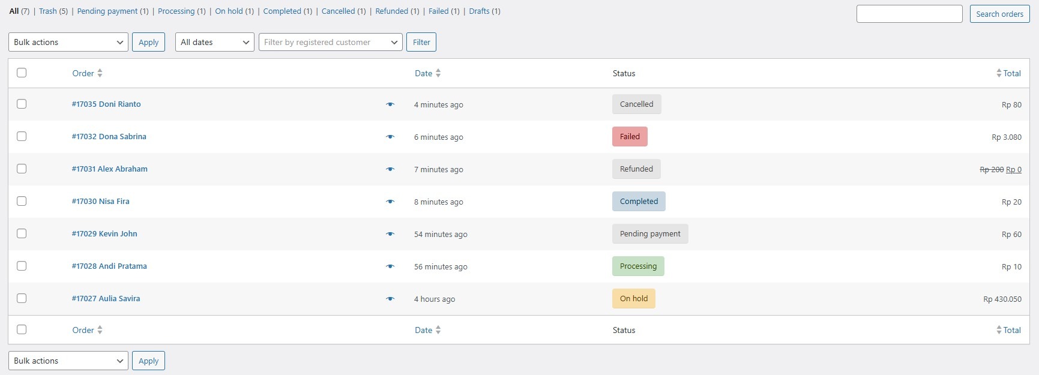Preview order #17035 Doni Rianto eye icon

pos(390,104)
